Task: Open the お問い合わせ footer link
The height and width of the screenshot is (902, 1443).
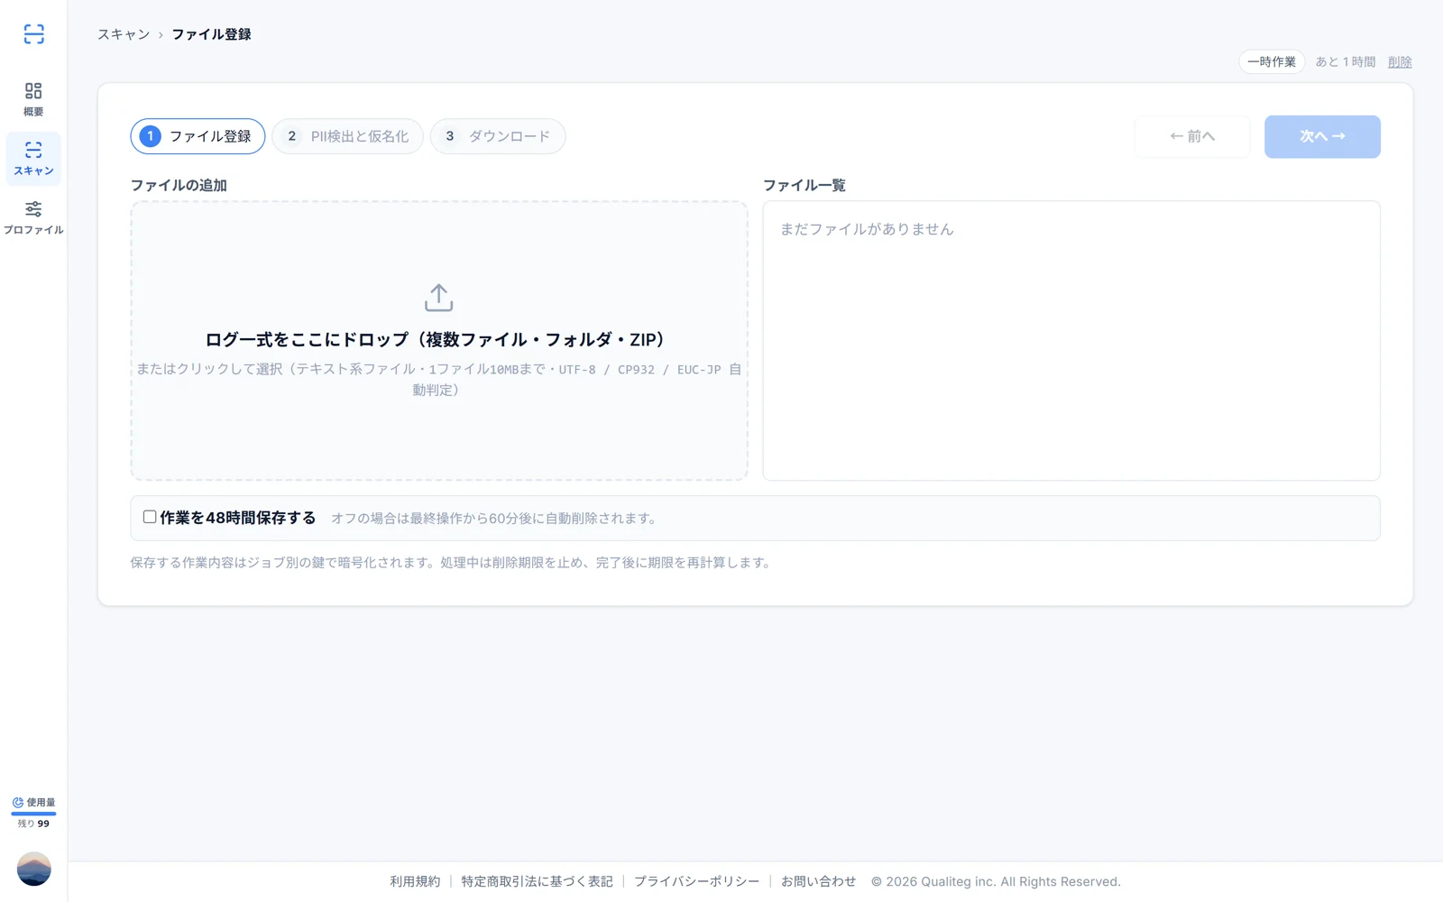Action: [818, 881]
